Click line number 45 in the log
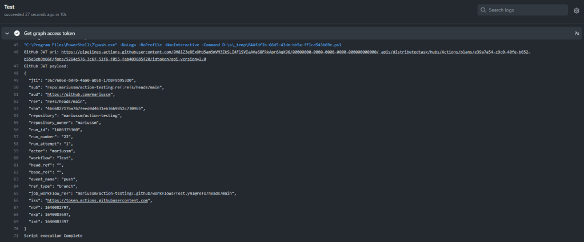This screenshot has width=584, height=242. pyautogui.click(x=16, y=45)
